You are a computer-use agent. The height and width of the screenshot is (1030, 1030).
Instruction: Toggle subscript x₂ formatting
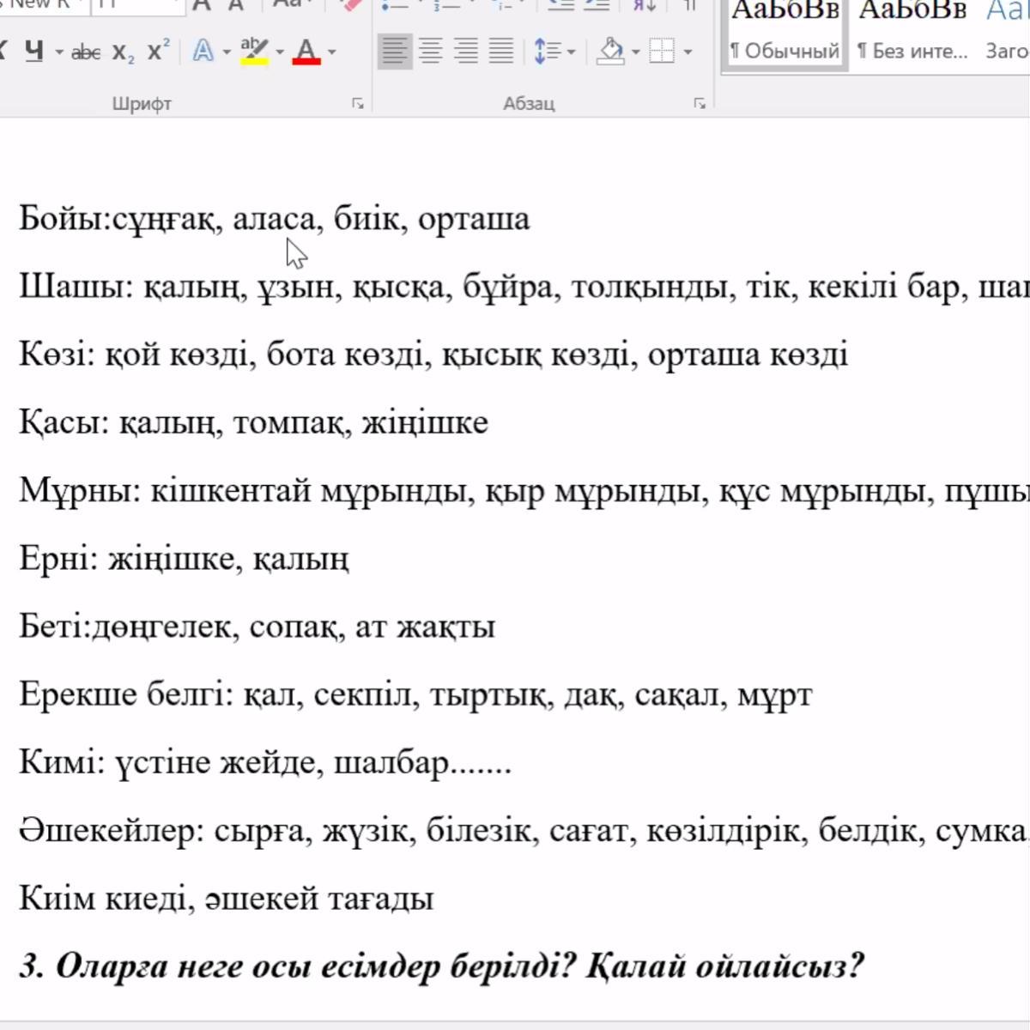pyautogui.click(x=124, y=52)
